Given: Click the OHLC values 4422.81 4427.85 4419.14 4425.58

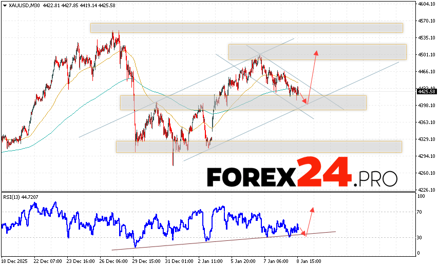Looking at the screenshot, I should click(79, 5).
